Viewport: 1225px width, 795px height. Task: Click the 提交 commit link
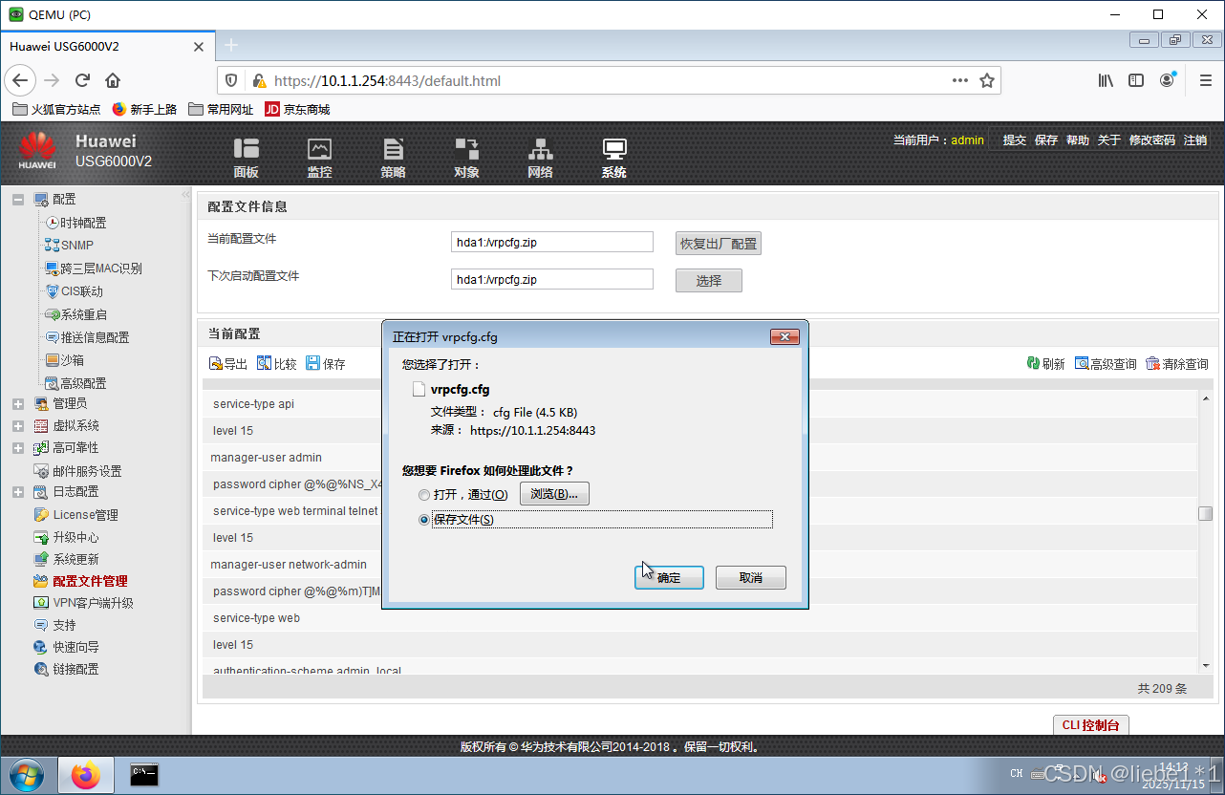click(x=1015, y=140)
